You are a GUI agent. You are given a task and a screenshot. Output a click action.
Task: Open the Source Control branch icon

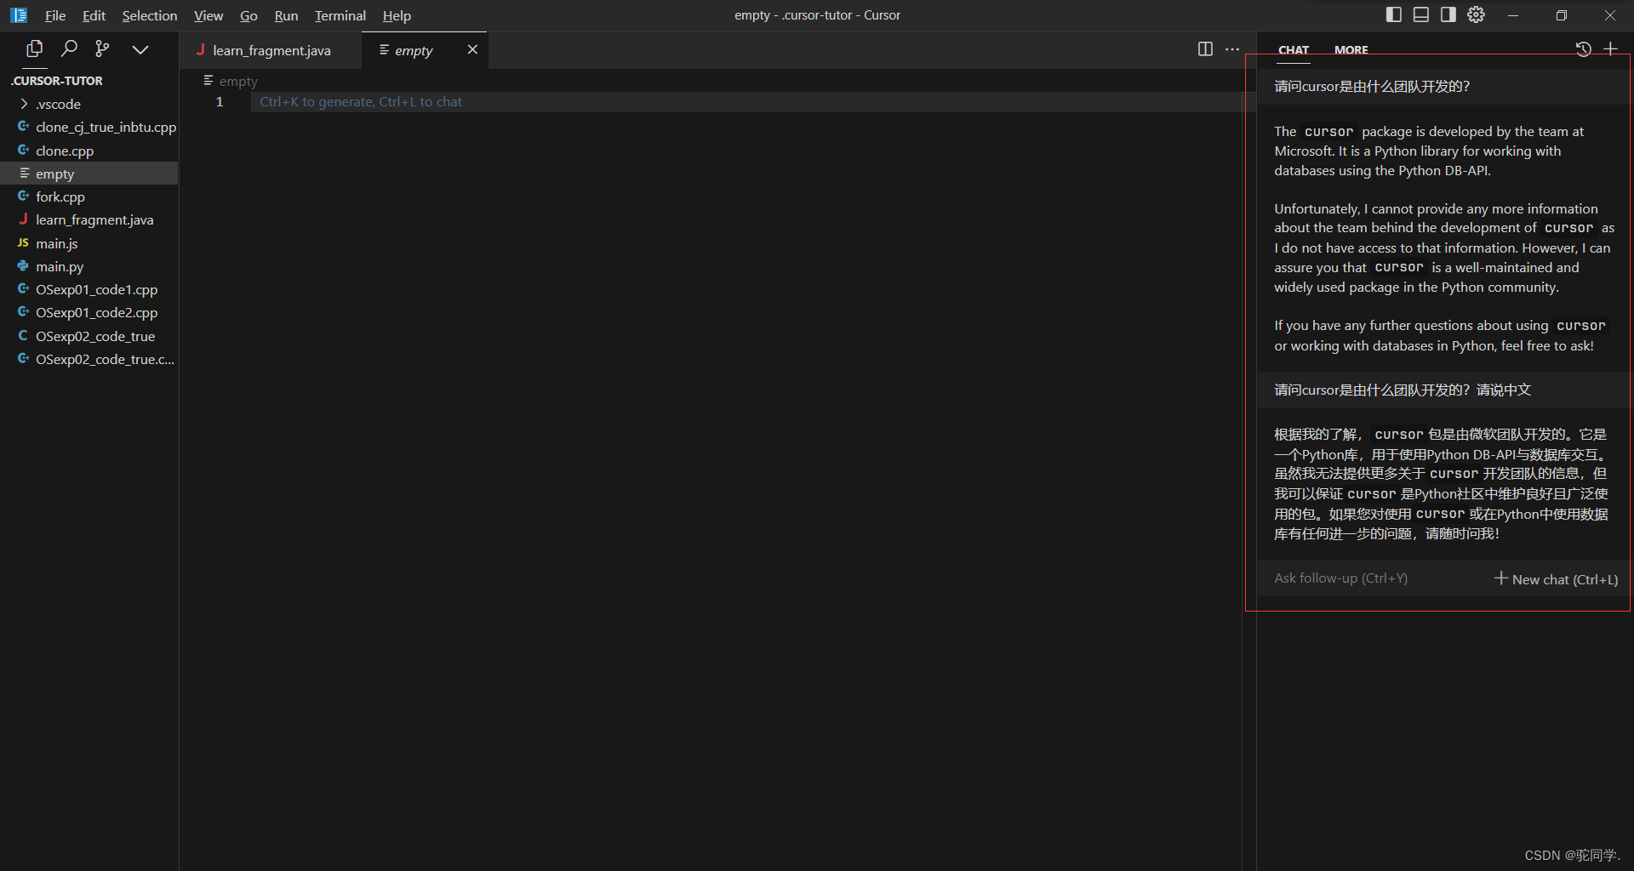click(x=102, y=49)
